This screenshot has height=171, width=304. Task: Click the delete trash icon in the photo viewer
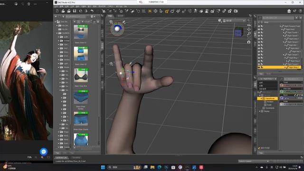tap(28, 4)
